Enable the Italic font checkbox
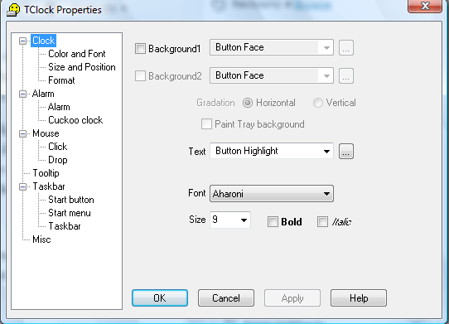449x324 pixels. 322,222
